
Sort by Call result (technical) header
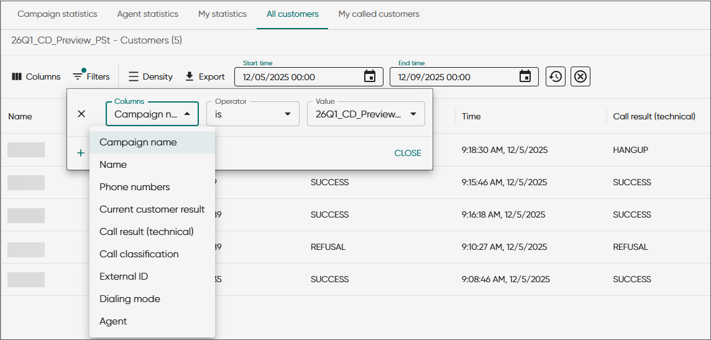click(654, 116)
